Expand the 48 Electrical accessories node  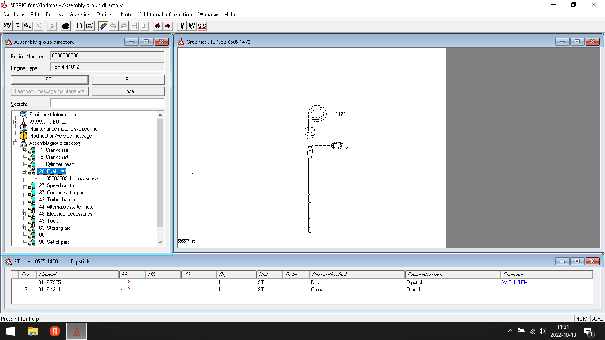click(x=24, y=214)
